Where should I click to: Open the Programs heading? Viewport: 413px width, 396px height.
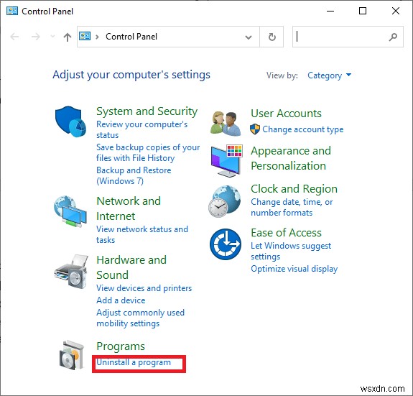pos(121,346)
